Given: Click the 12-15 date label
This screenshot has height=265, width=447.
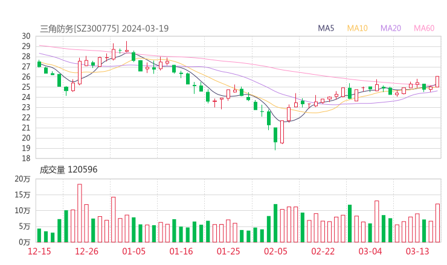Looking at the screenshot, I should (x=39, y=251).
